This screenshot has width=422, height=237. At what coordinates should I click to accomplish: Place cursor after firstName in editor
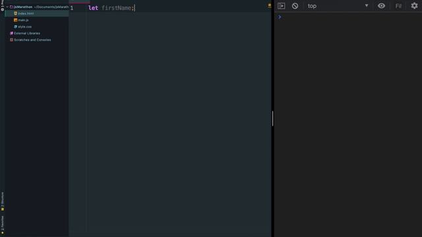[x=131, y=8]
